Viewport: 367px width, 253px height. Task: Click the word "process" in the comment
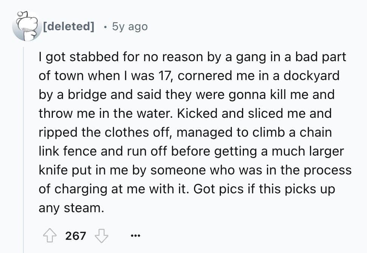click(328, 170)
